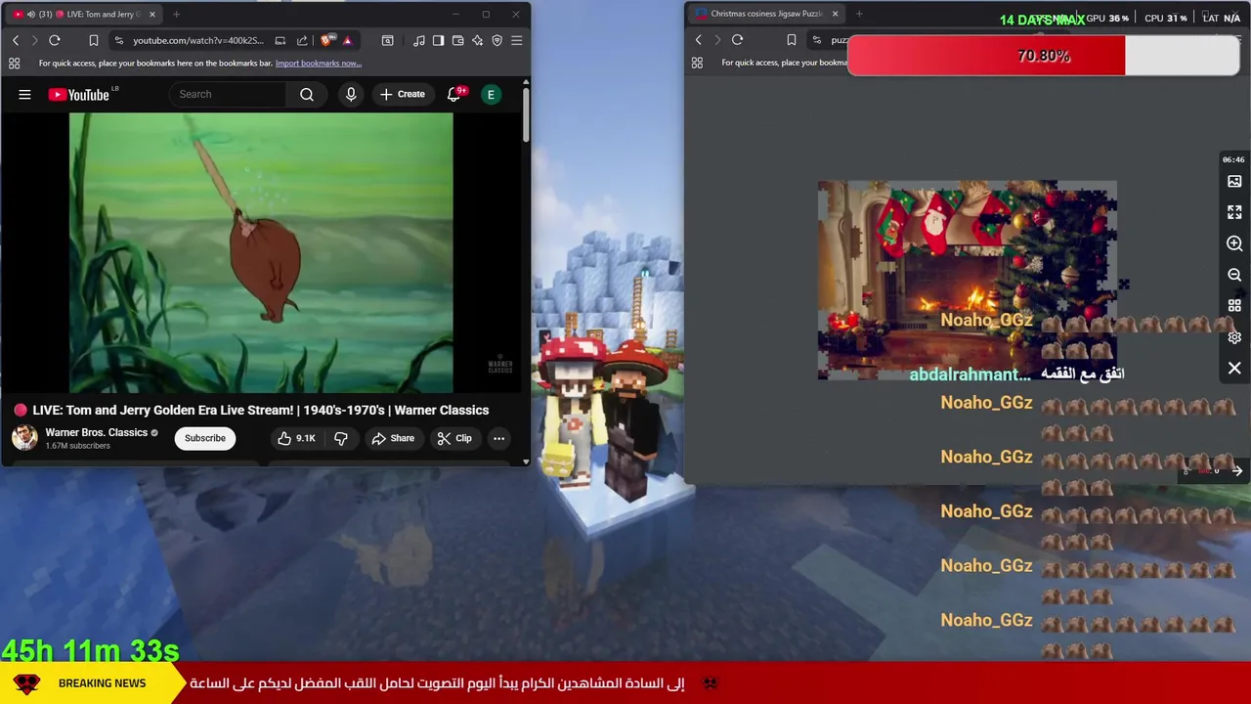
Task: Click the Tom and Jerry video player
Action: (261, 252)
